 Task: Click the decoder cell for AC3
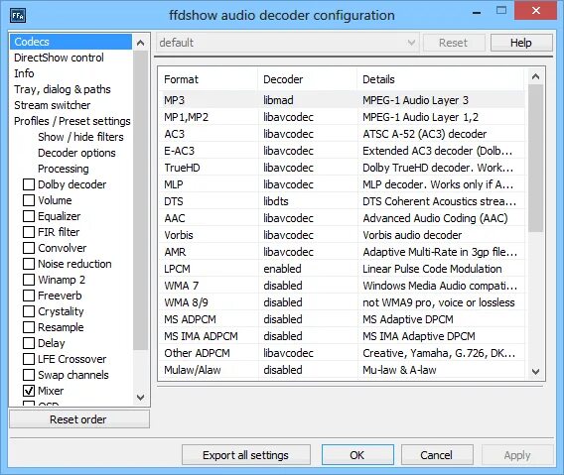click(x=289, y=134)
